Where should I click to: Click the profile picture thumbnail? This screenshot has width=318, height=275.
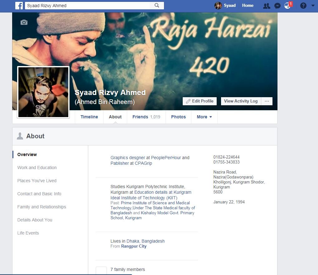[43, 92]
